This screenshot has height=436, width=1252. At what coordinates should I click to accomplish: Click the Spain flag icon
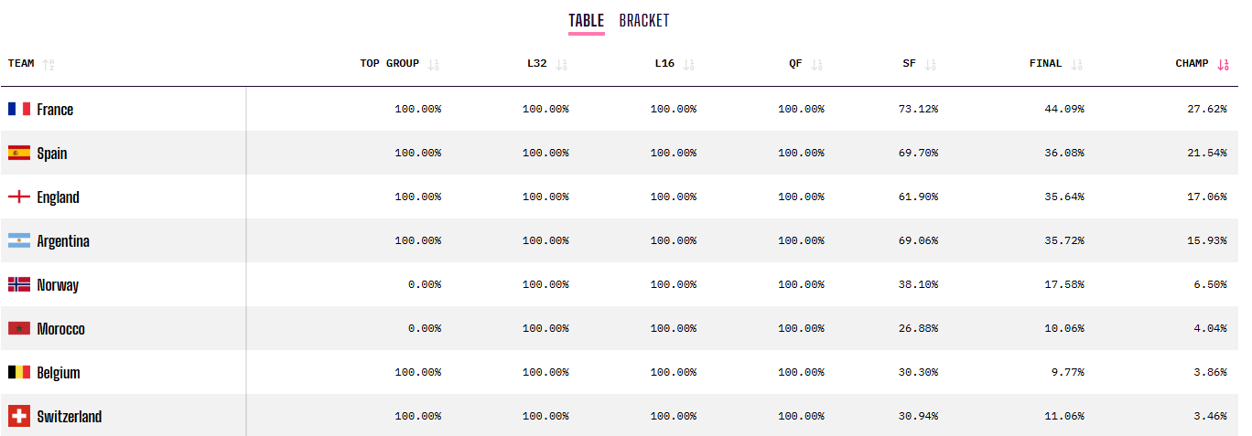click(x=19, y=153)
